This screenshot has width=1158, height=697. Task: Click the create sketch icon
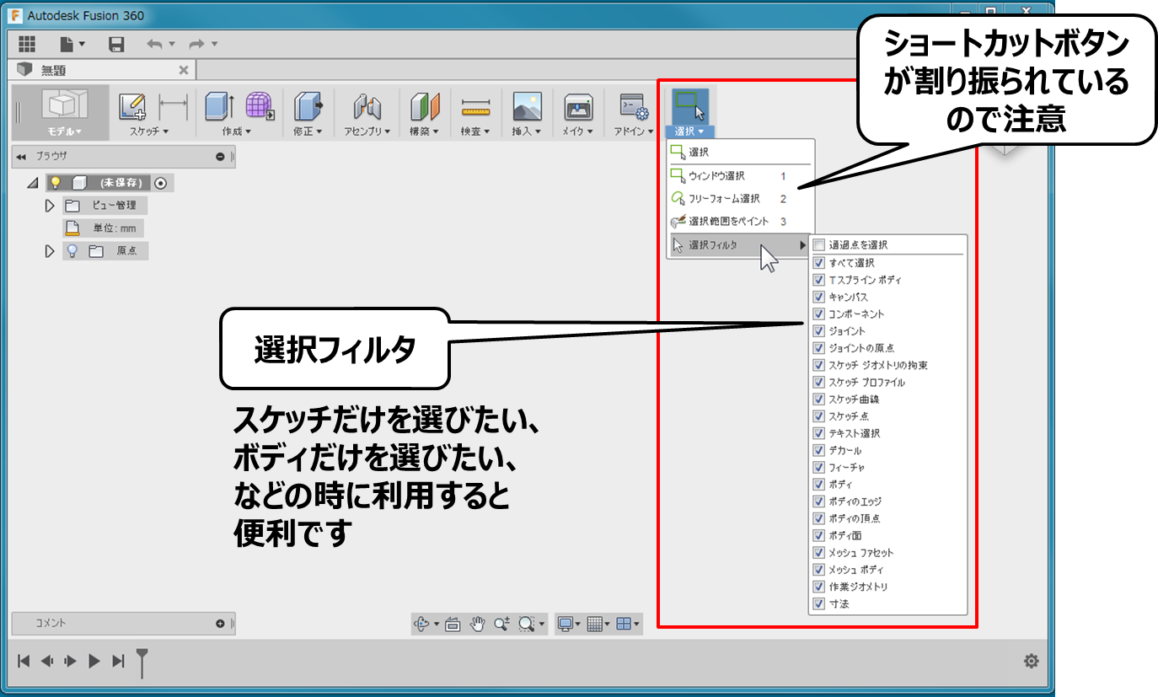coord(133,106)
